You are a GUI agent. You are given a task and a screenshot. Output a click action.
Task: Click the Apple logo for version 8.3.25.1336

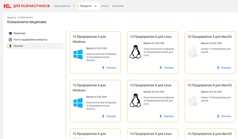pyautogui.click(x=193, y=52)
